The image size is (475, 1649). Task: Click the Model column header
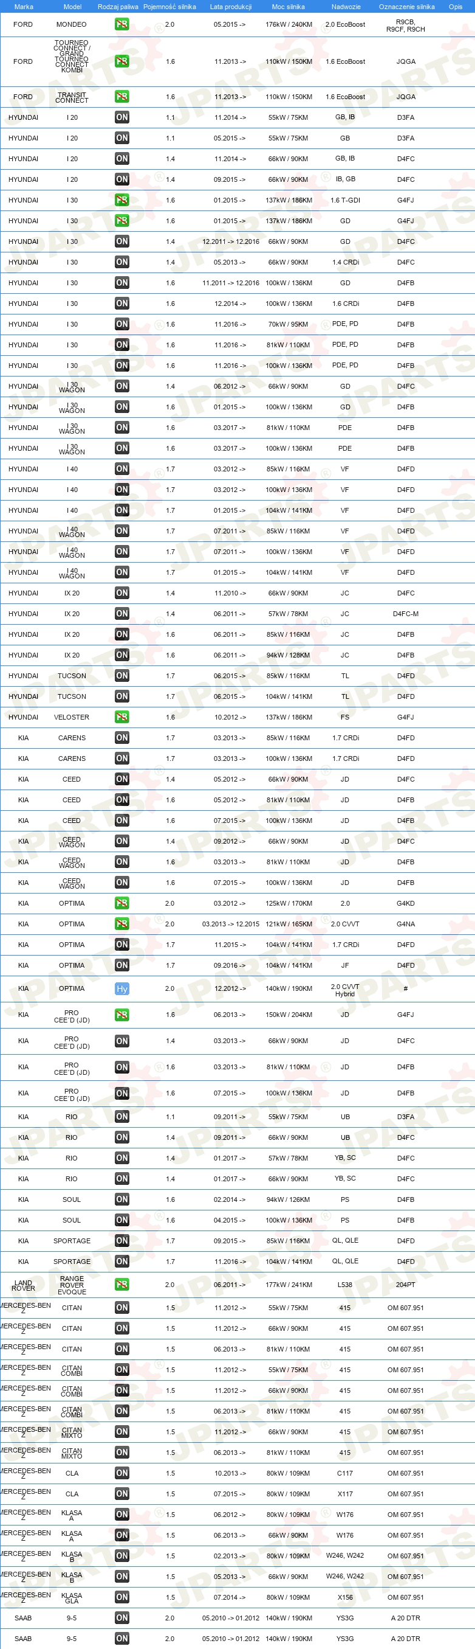pyautogui.click(x=72, y=7)
